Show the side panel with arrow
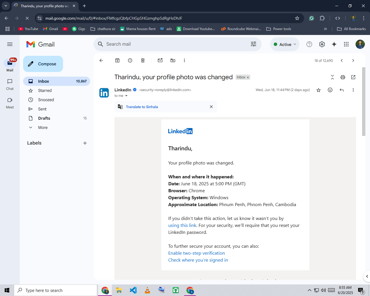370x296 pixels. coord(367,276)
